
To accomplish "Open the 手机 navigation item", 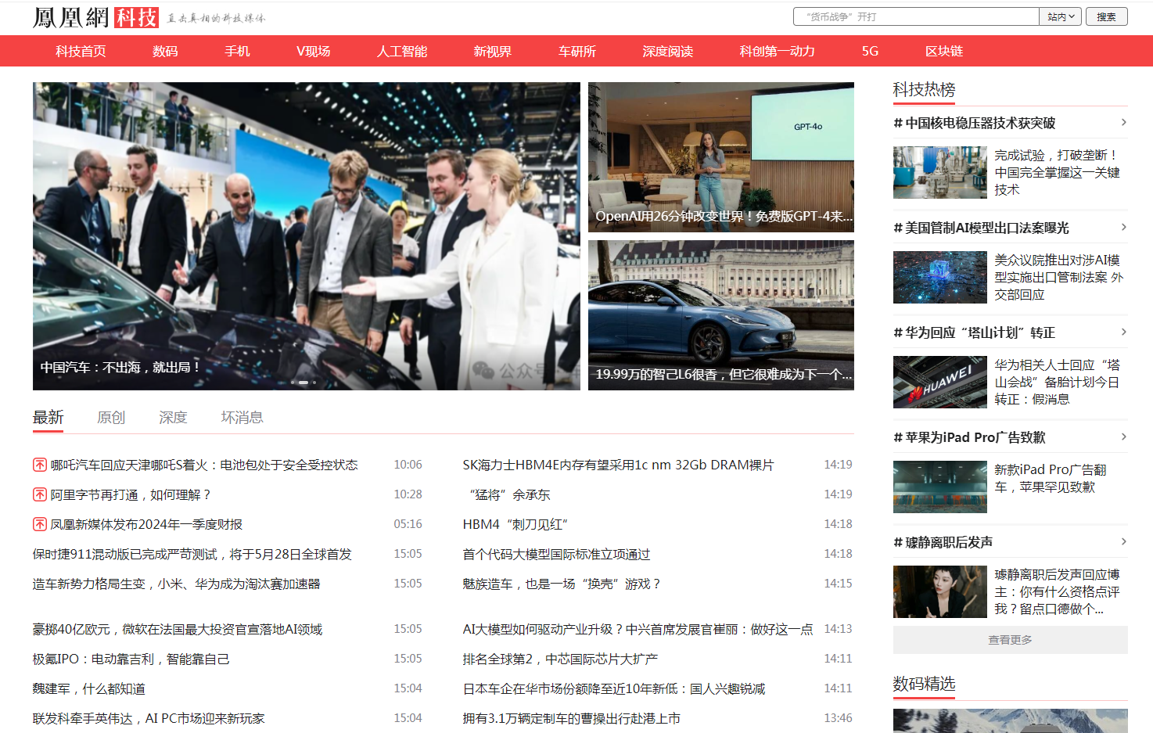I will point(237,51).
